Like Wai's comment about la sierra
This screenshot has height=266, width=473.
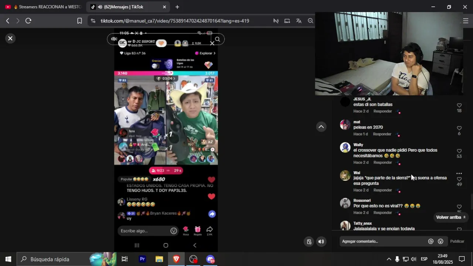coord(459,179)
